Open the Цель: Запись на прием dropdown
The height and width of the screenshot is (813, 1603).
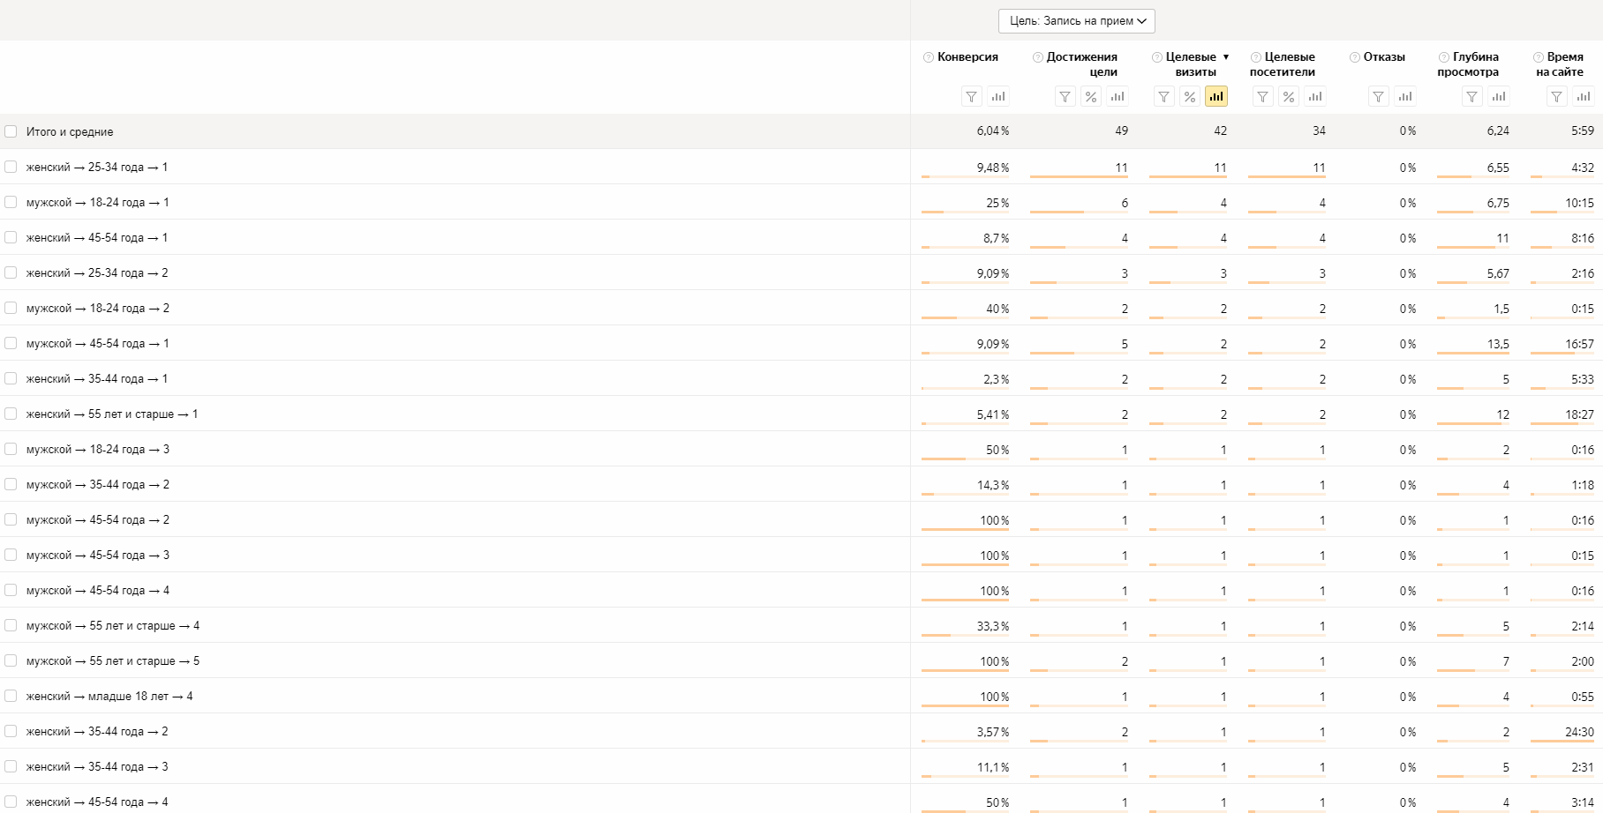click(1077, 20)
